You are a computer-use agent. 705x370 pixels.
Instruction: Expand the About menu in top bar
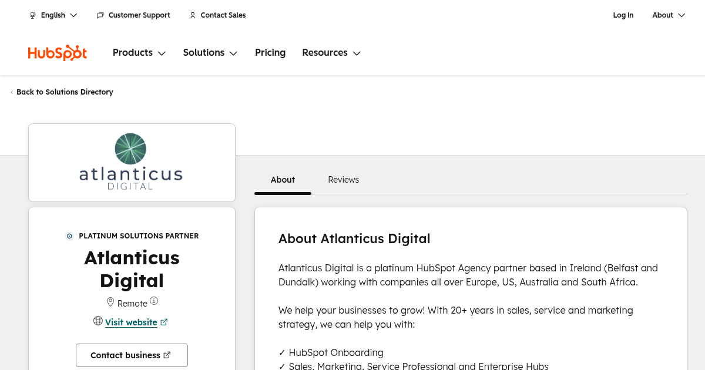(x=669, y=15)
